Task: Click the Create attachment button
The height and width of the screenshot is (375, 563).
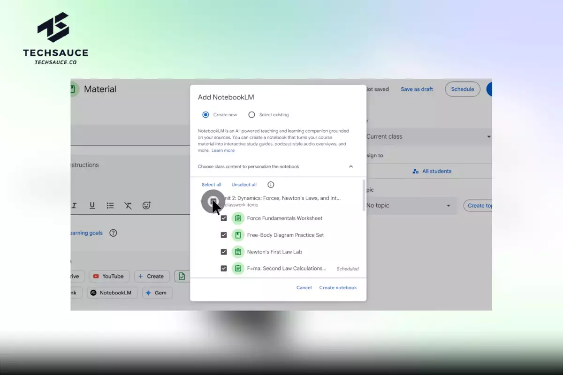Action: point(151,276)
